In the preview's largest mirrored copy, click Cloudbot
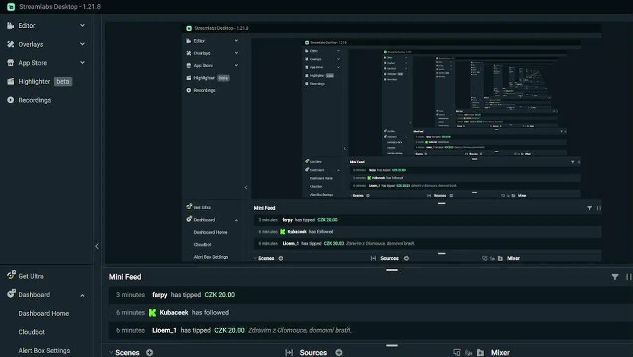633x357 pixels. coord(202,244)
